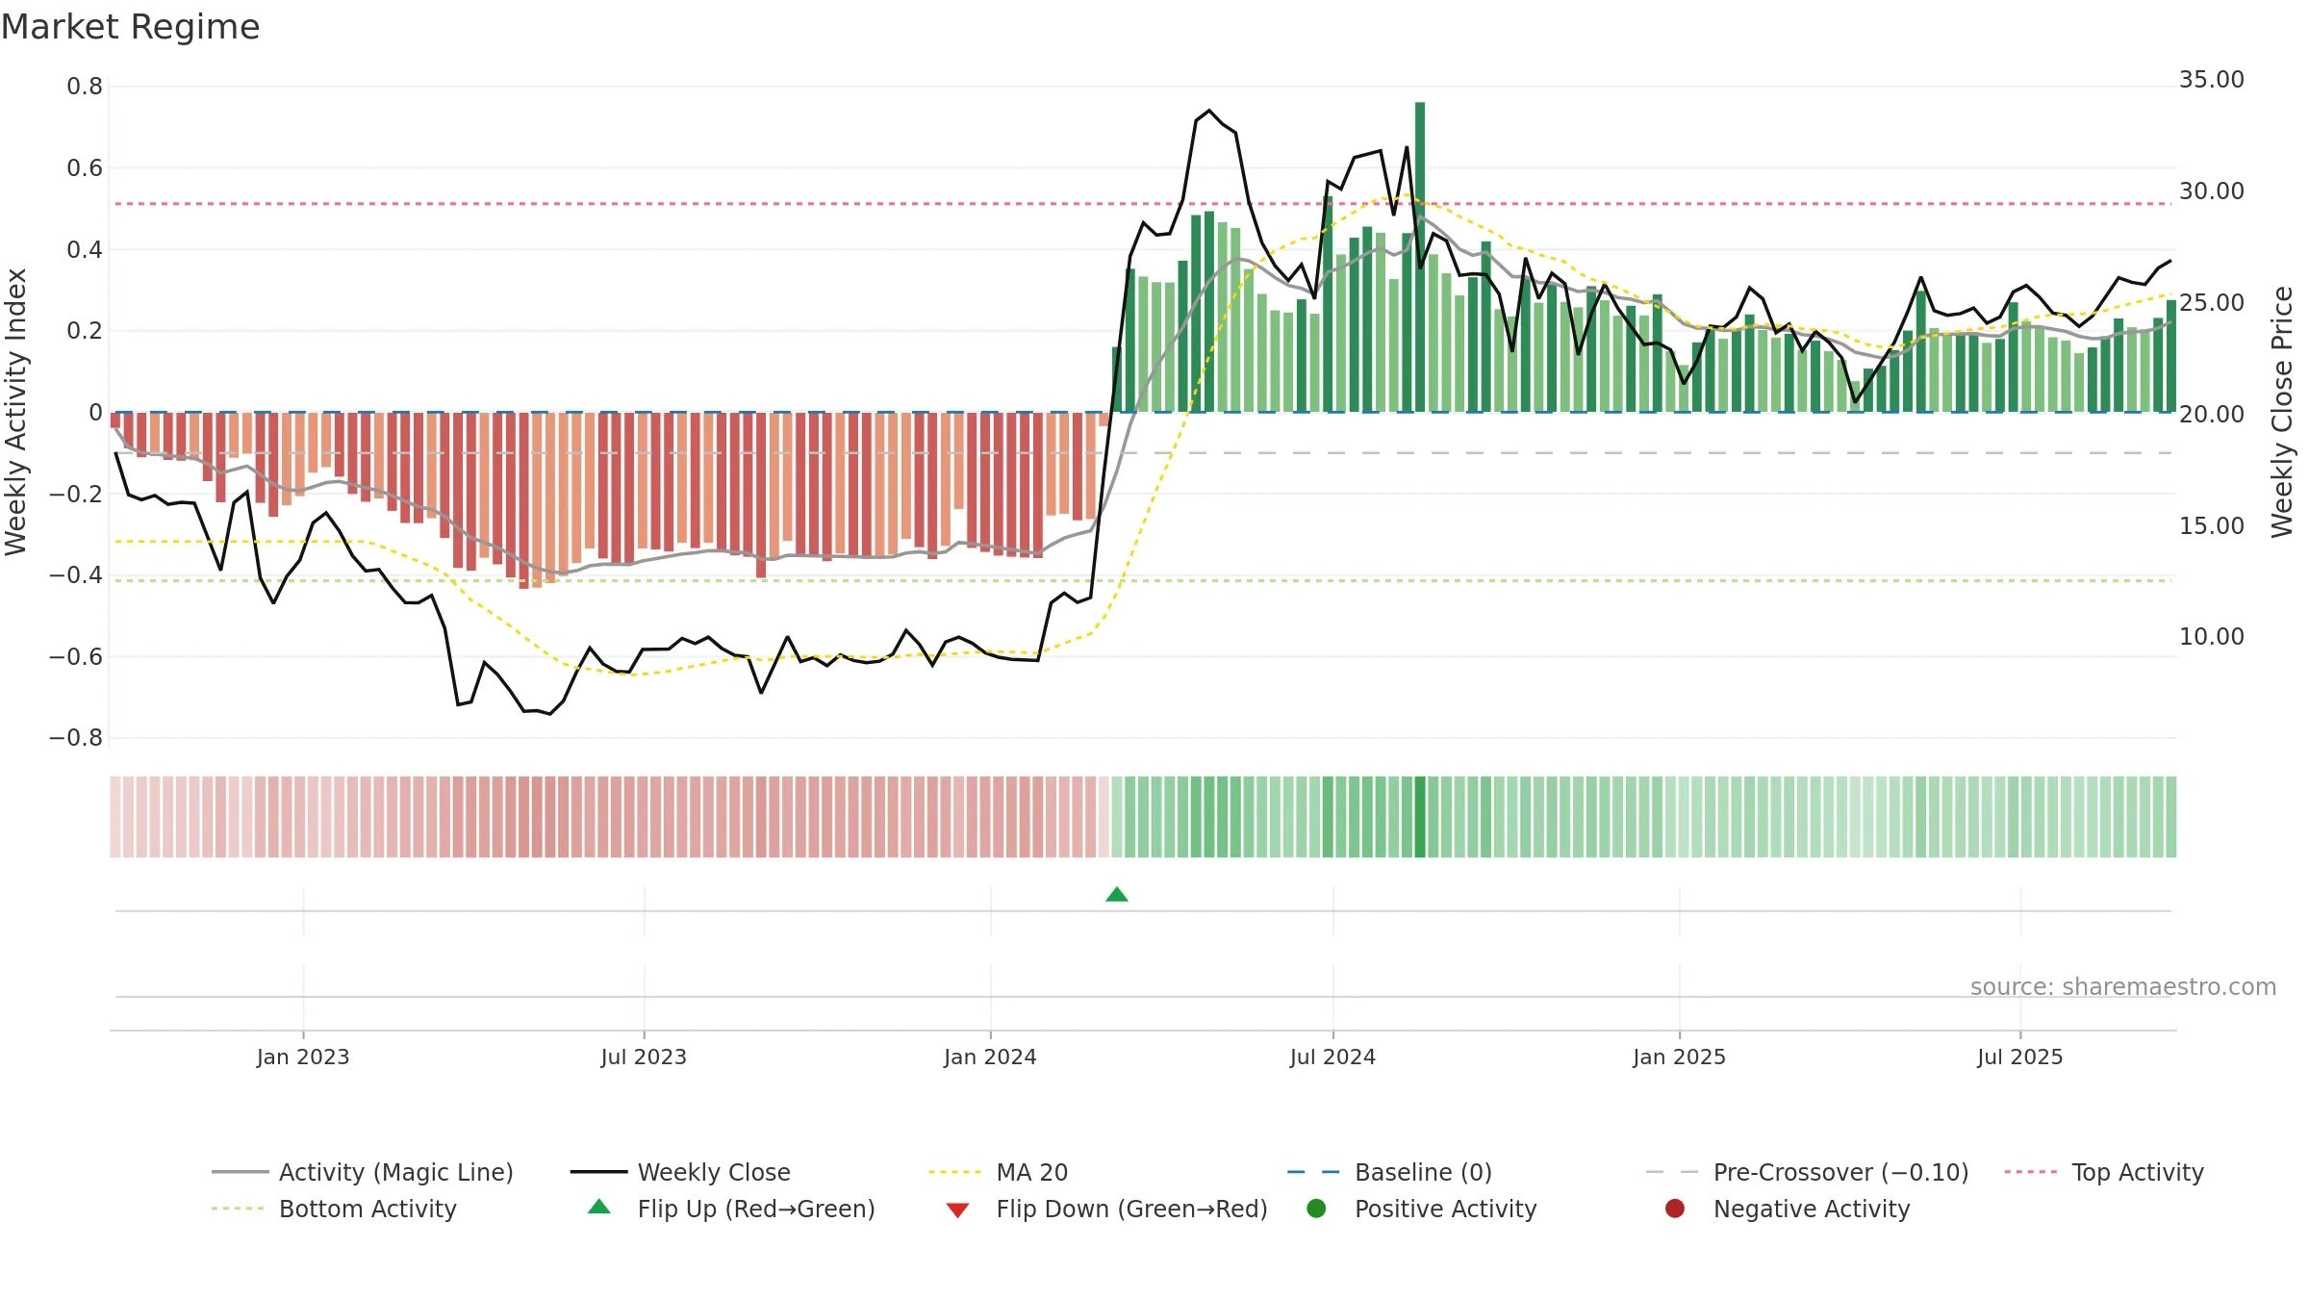Toggle the Top Activity legend entry
The image size is (2309, 1299).
point(2104,1172)
